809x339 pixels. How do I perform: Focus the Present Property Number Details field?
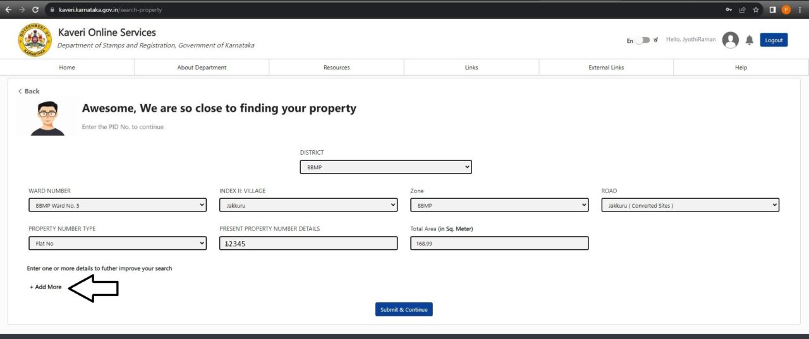coord(308,243)
